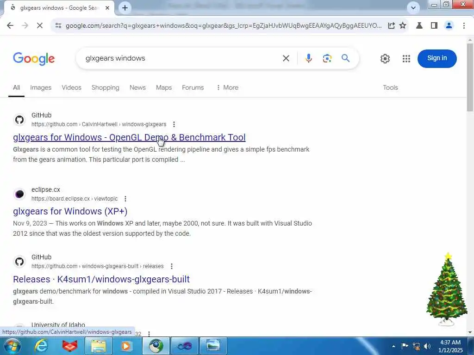Open the Windows Start menu
Image resolution: width=474 pixels, height=355 pixels.
(x=12, y=346)
